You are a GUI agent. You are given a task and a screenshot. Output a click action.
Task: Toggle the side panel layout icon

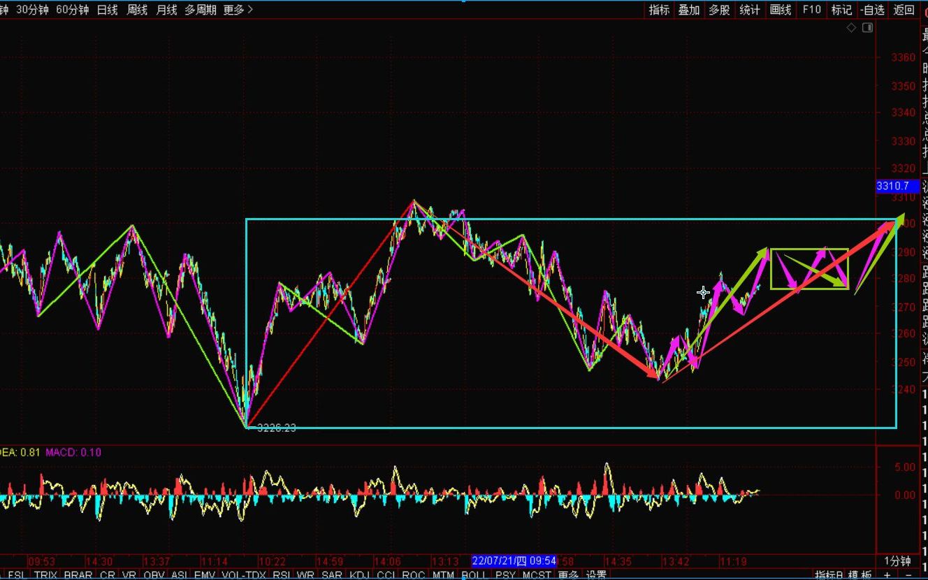pyautogui.click(x=867, y=28)
